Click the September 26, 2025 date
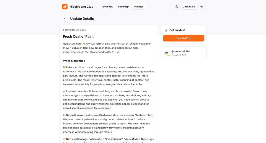Viewport: 266px width, 143px height. [x=74, y=30]
